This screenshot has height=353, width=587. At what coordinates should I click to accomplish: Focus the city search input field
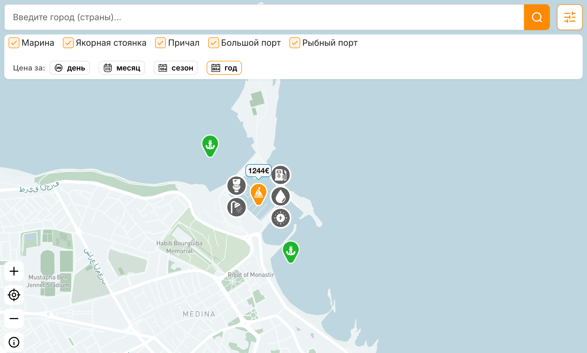pos(264,17)
